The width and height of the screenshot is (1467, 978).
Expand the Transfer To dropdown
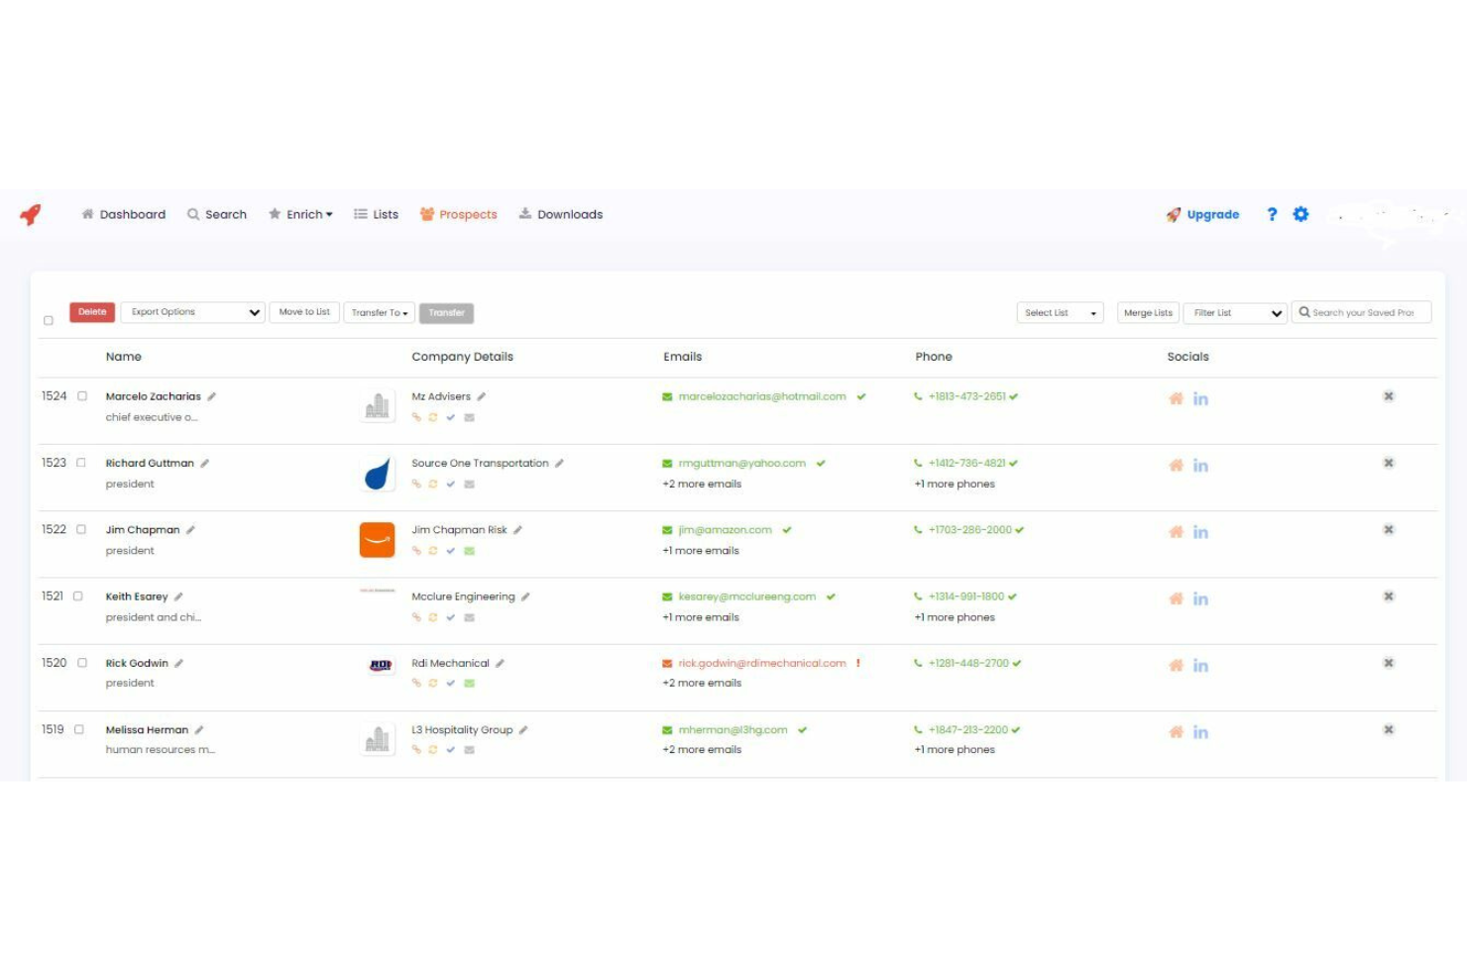(x=379, y=312)
